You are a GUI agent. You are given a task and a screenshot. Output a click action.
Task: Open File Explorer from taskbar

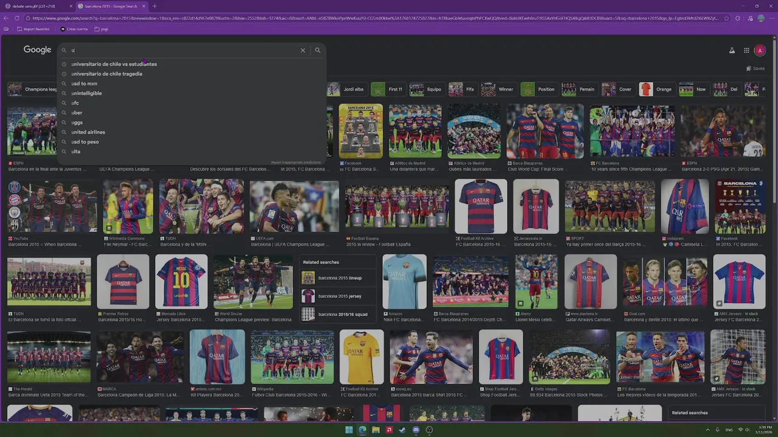(x=376, y=430)
